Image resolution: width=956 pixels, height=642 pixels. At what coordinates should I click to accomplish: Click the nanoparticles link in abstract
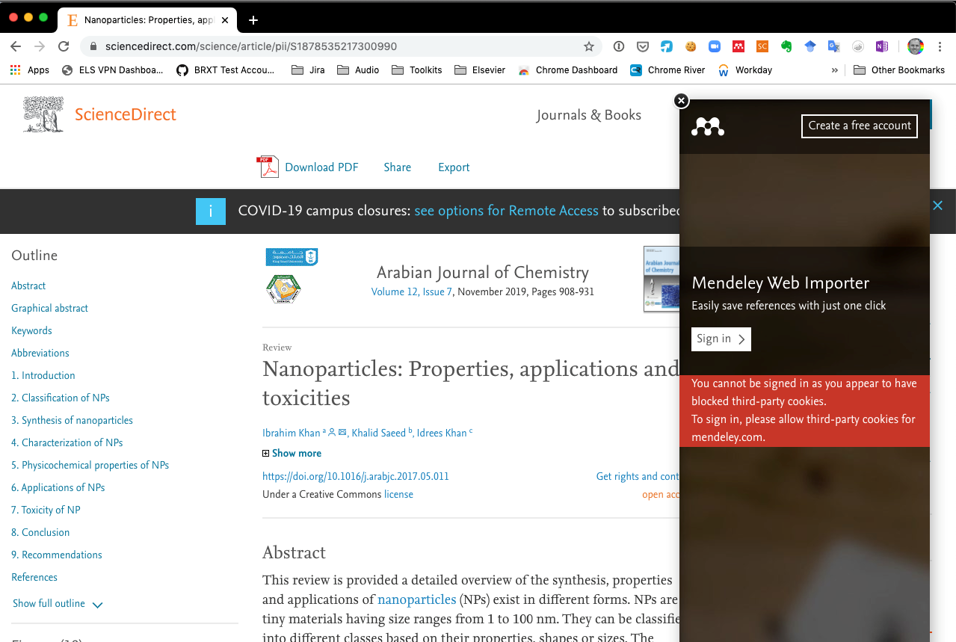tap(416, 599)
